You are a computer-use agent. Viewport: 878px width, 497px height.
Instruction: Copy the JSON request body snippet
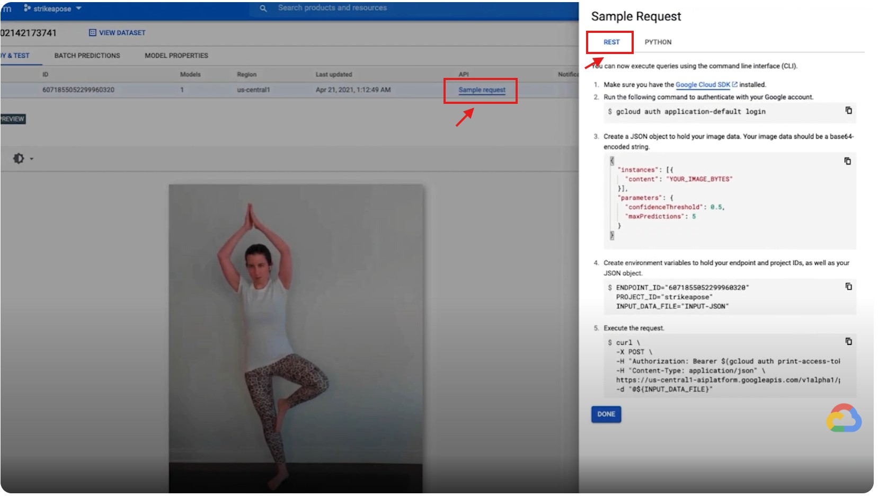click(847, 161)
